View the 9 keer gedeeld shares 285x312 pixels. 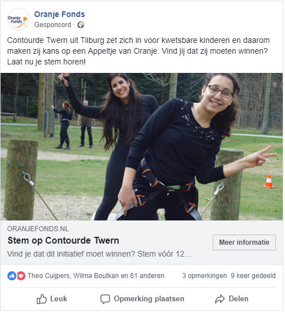pyautogui.click(x=253, y=276)
